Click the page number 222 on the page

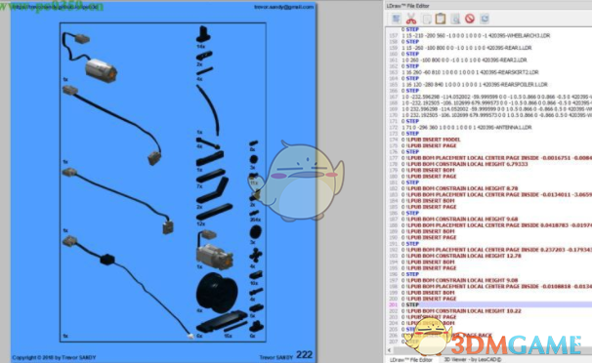[305, 355]
